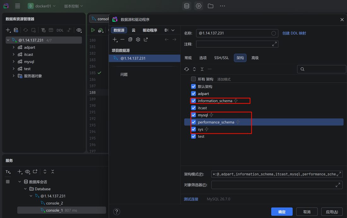Click the OK (确定) button
This screenshot has height=218, width=347.
click(282, 212)
